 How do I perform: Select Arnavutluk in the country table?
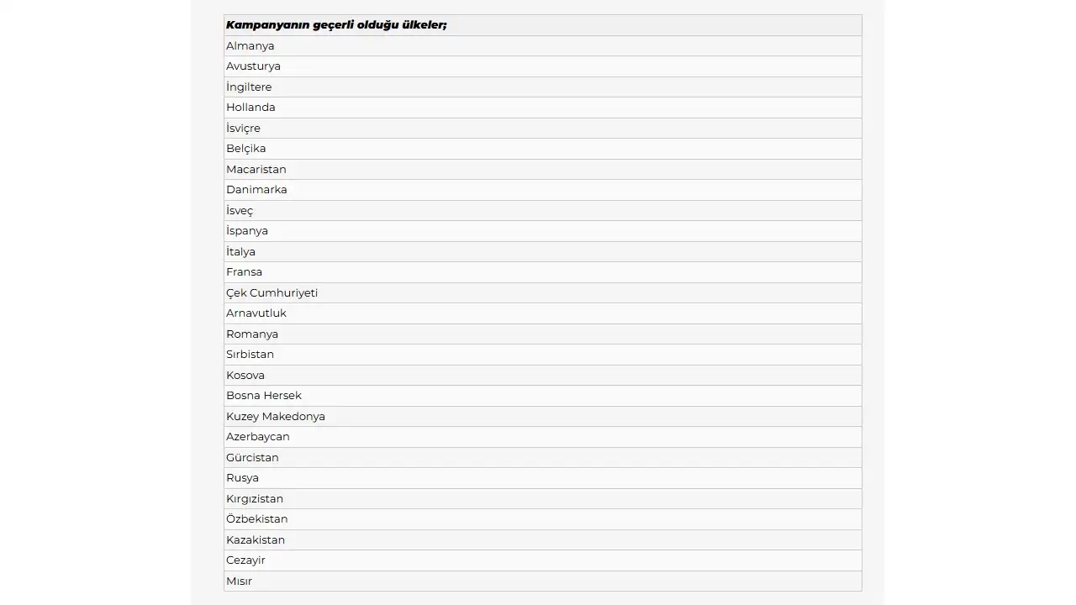coord(256,313)
